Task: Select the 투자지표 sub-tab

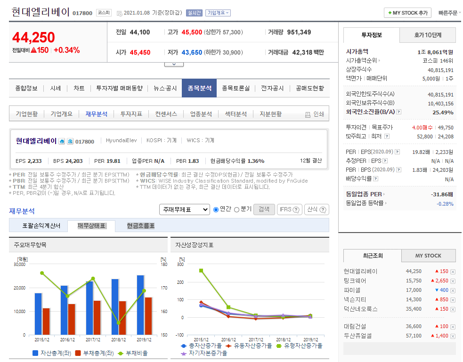Action: click(131, 114)
